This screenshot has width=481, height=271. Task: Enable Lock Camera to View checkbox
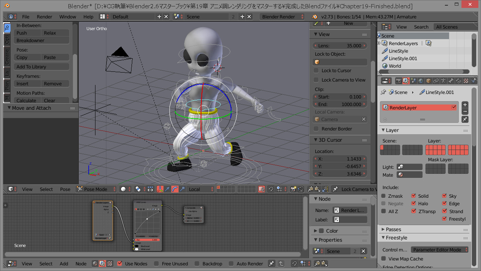pos(316,80)
